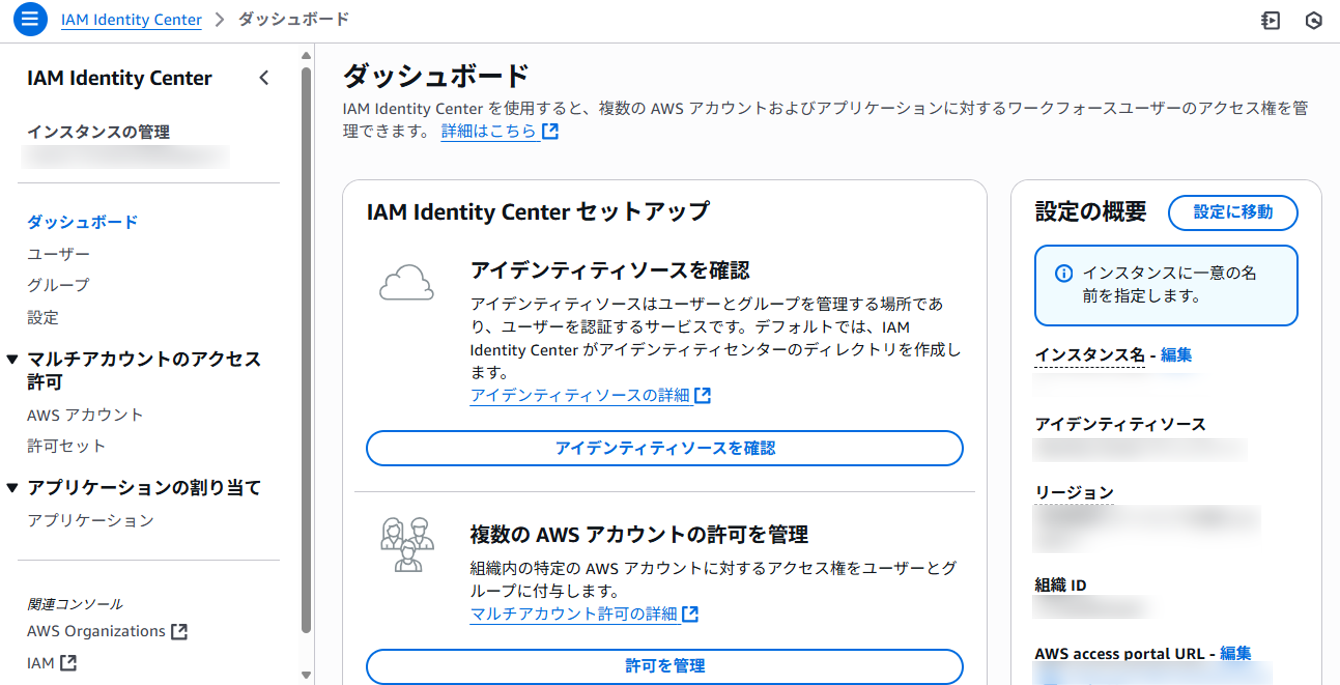
Task: Click external link icon next to AWS Organizations
Action: (179, 631)
